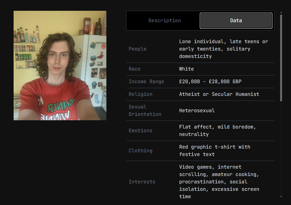Click the Emotions row label
The width and height of the screenshot is (291, 205).
point(140,131)
